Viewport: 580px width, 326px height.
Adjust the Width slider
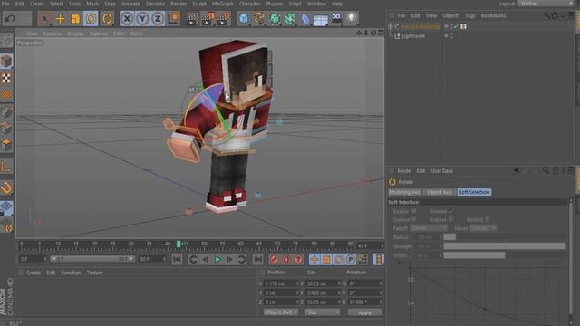click(x=505, y=255)
